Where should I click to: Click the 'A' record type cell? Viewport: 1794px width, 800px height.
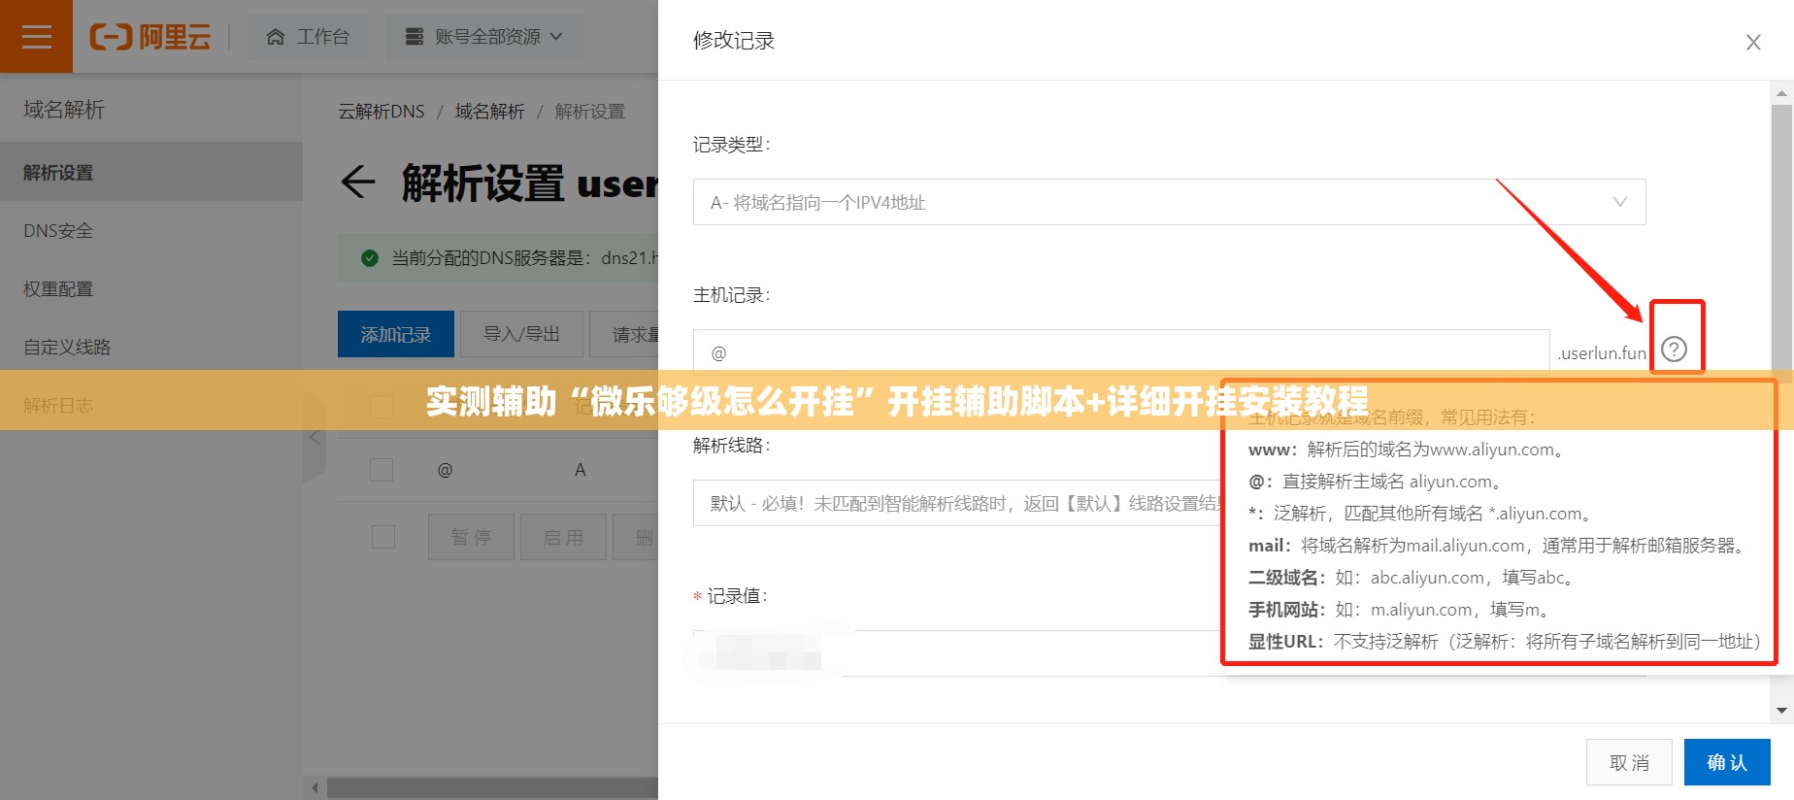tap(580, 470)
